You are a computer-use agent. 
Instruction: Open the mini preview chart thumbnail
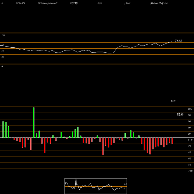(x=96, y=186)
